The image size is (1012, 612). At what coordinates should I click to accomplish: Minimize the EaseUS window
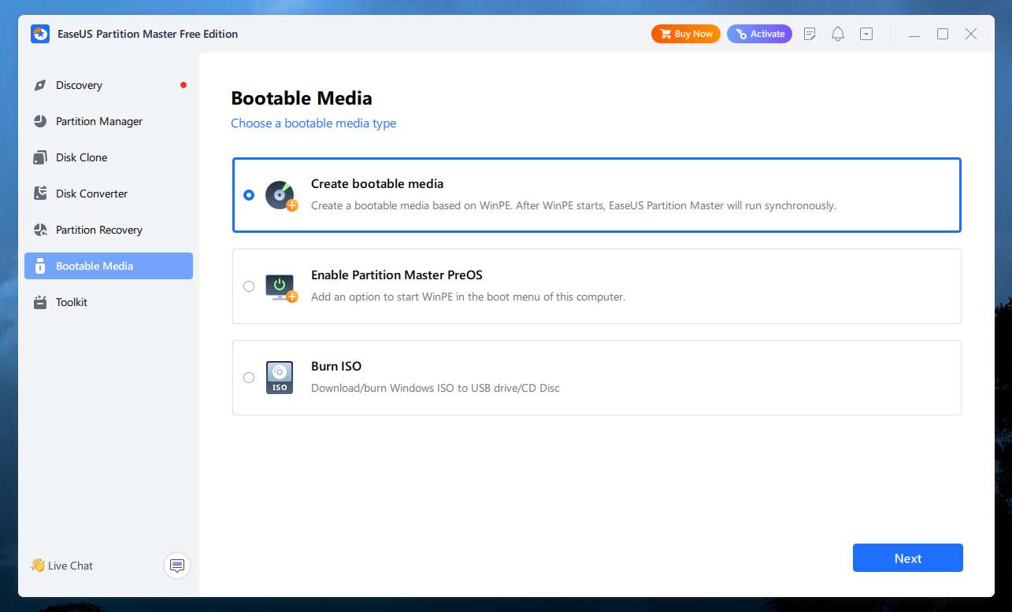click(914, 34)
